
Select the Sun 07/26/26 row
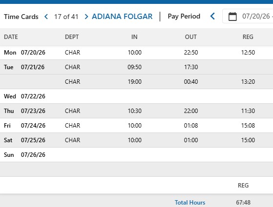click(x=137, y=155)
